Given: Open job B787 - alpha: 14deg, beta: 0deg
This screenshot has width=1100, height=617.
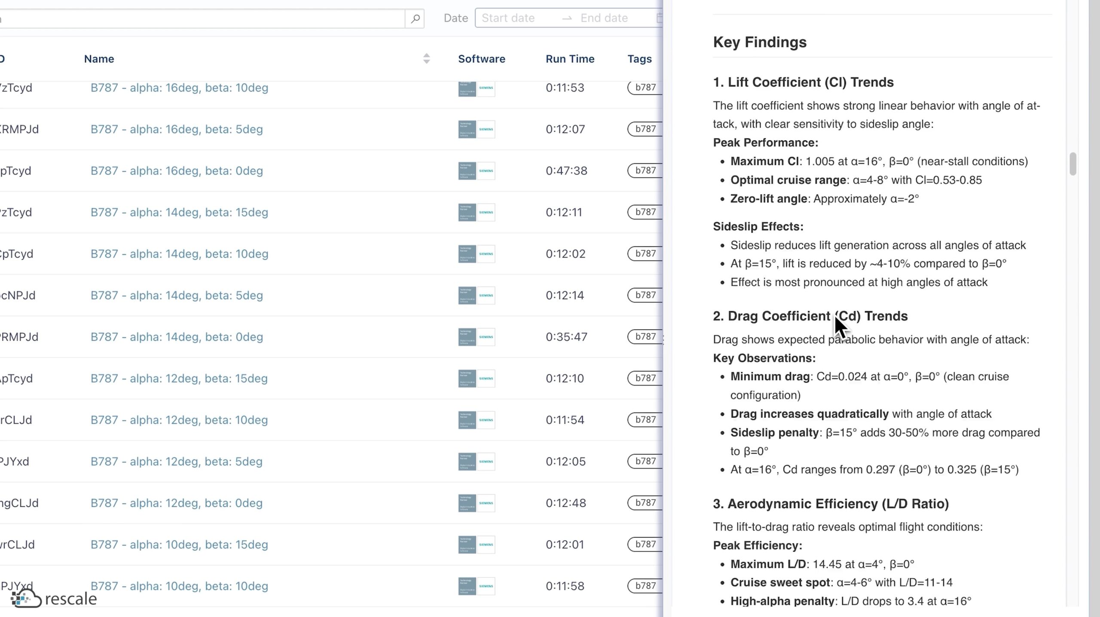Looking at the screenshot, I should coord(177,337).
